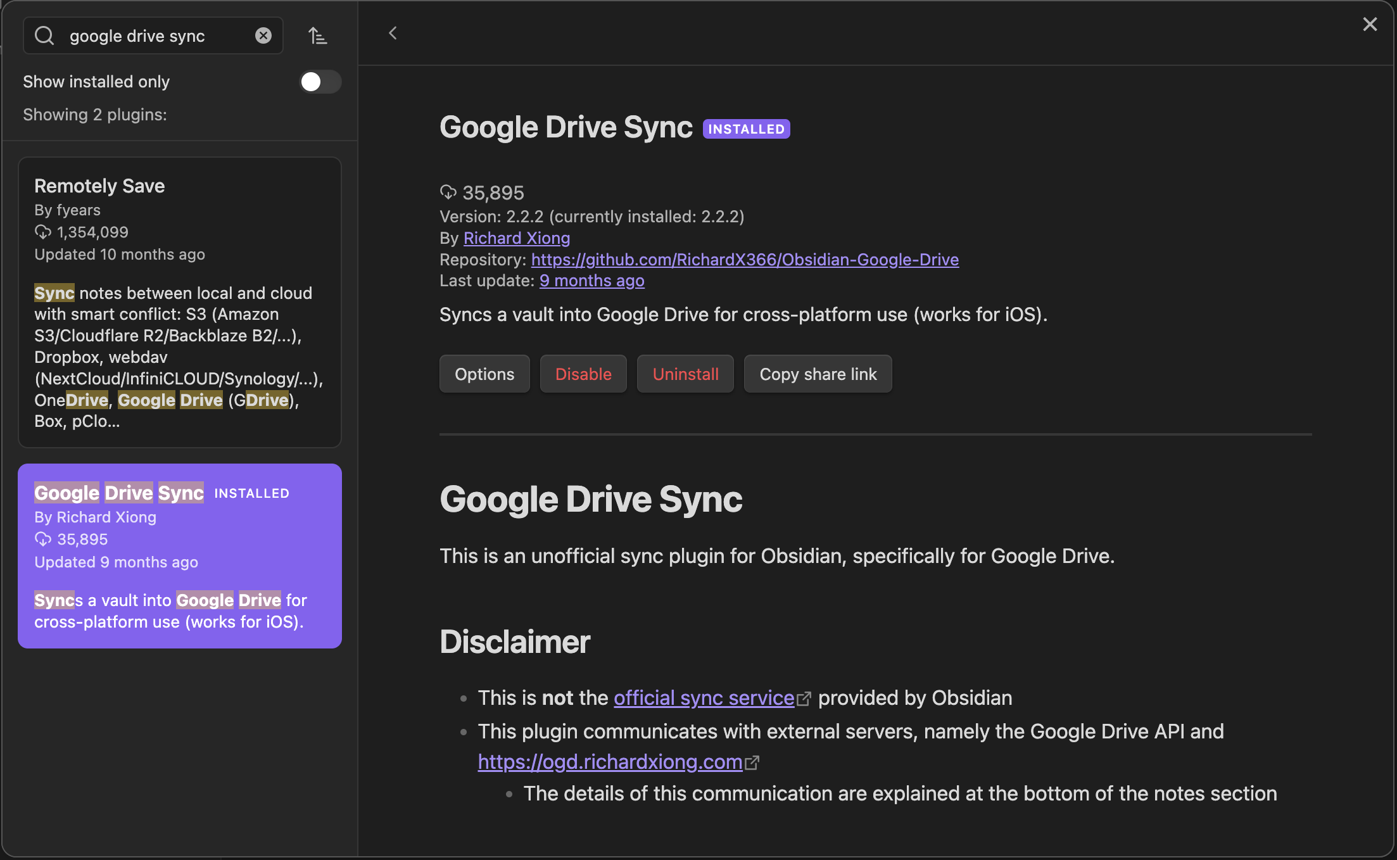Click the google drive sync search field

click(153, 35)
